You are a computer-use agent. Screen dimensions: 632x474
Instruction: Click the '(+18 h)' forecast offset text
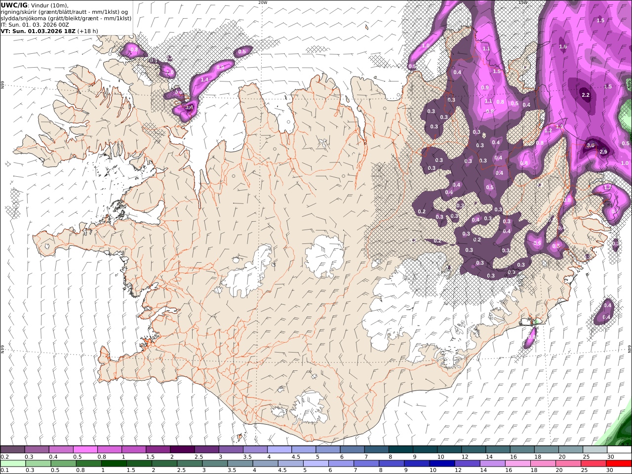click(x=88, y=31)
